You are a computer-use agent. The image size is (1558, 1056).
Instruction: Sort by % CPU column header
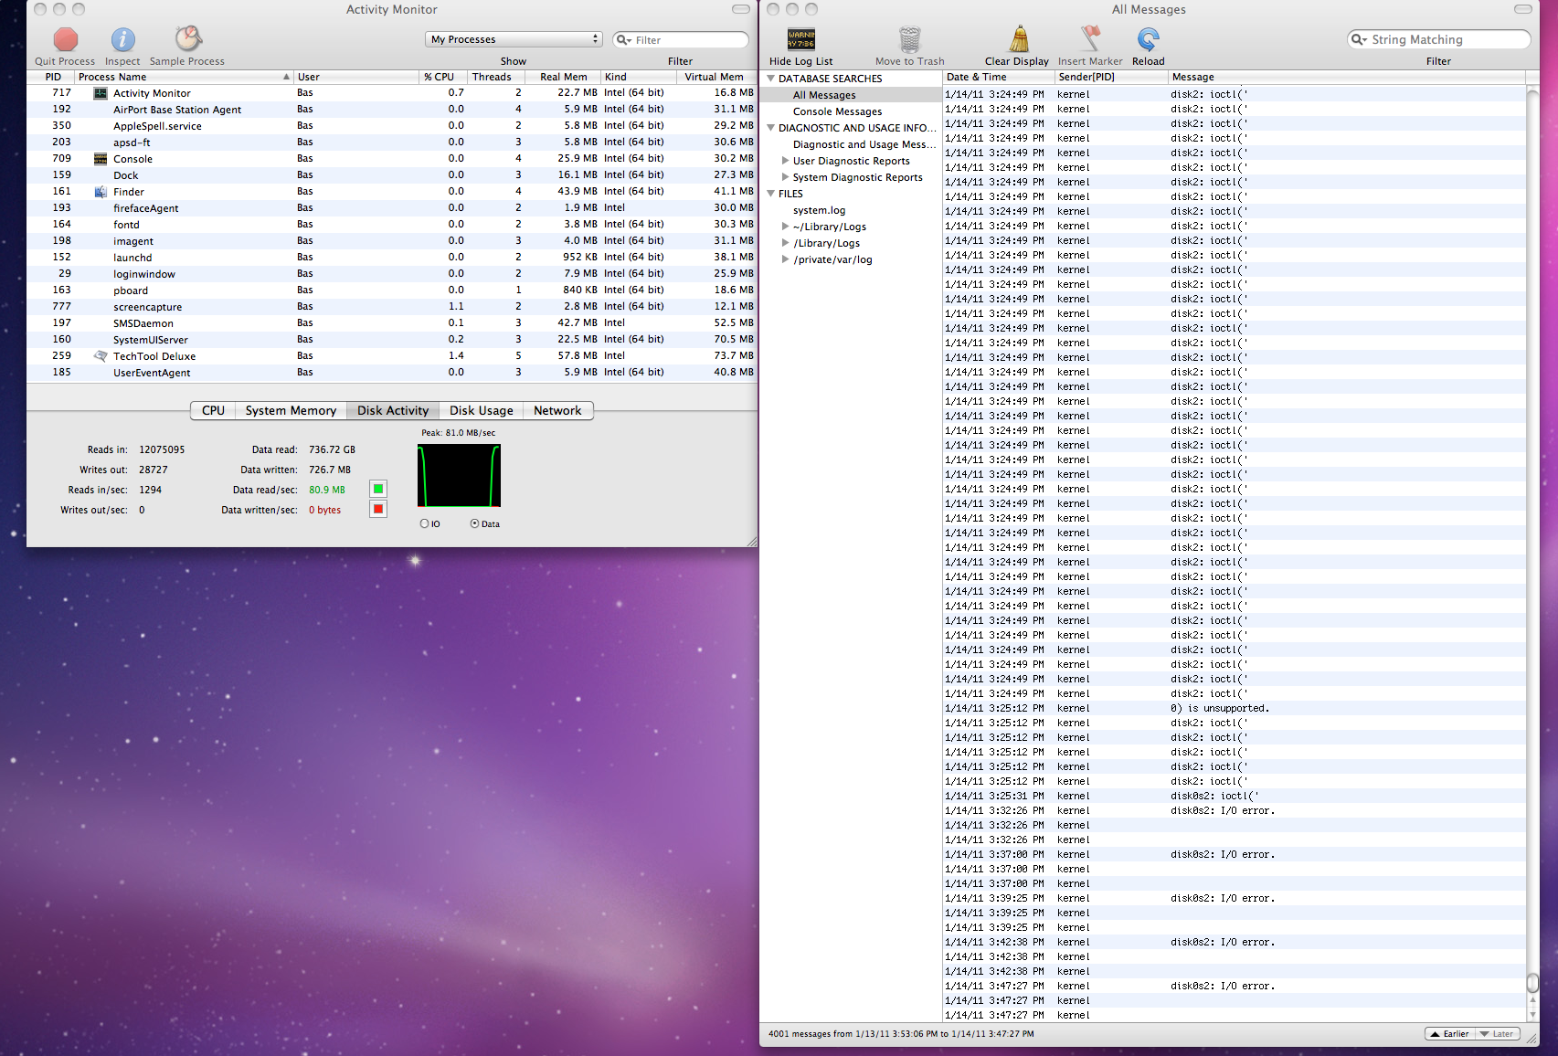pyautogui.click(x=443, y=77)
